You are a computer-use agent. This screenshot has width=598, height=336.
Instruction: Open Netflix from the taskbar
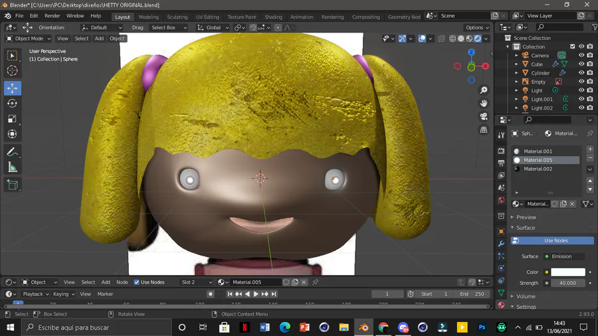pos(245,327)
